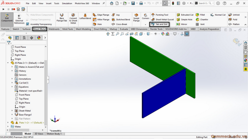The height and width of the screenshot is (139, 248).
Task: Choose the Simple Hole tool
Action: pos(185,20)
